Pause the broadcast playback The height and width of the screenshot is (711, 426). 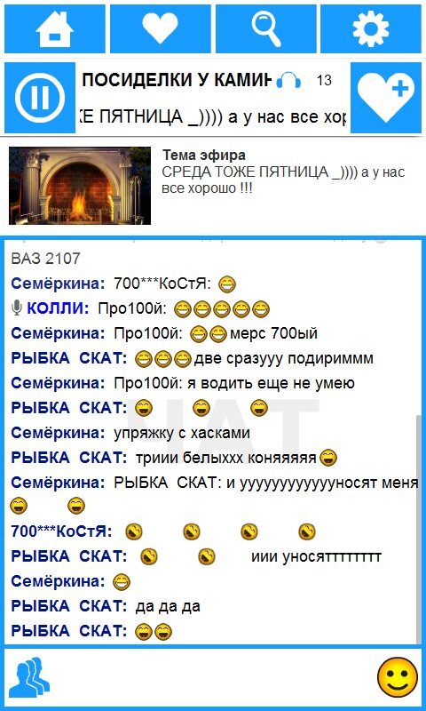tap(40, 98)
